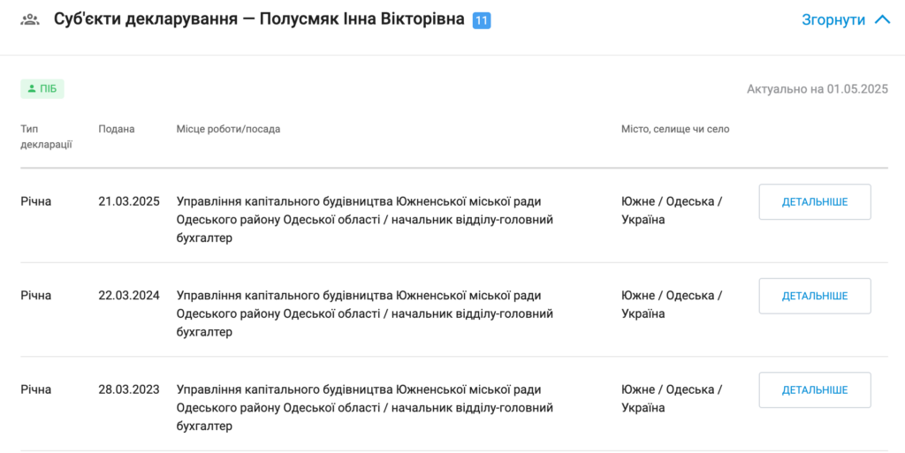Collapse the section with the chevron arrow
This screenshot has width=905, height=453.
click(881, 19)
